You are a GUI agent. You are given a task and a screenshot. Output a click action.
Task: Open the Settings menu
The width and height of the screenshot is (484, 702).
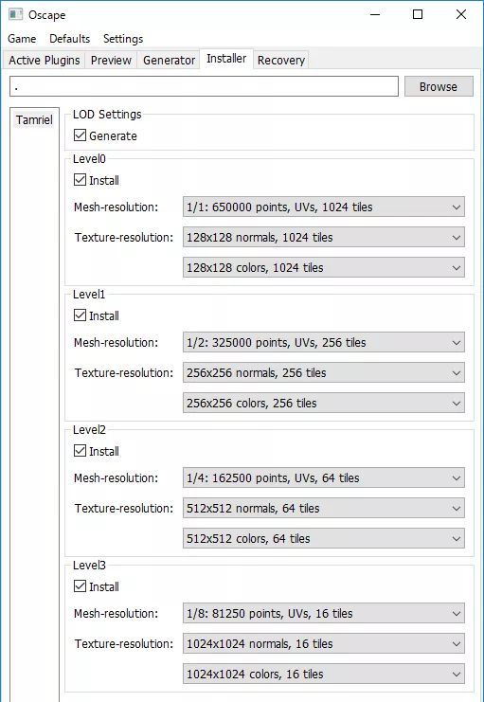pyautogui.click(x=123, y=39)
